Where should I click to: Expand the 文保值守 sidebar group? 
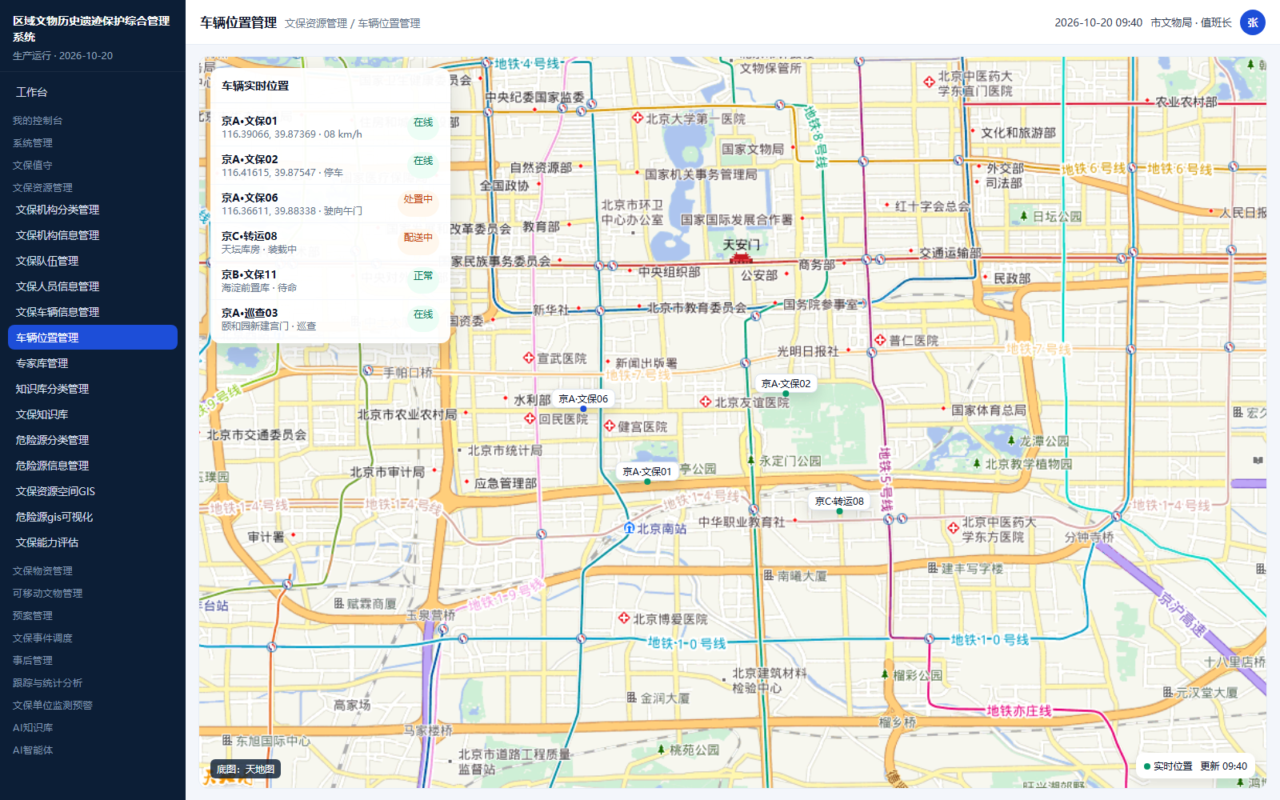coord(33,165)
